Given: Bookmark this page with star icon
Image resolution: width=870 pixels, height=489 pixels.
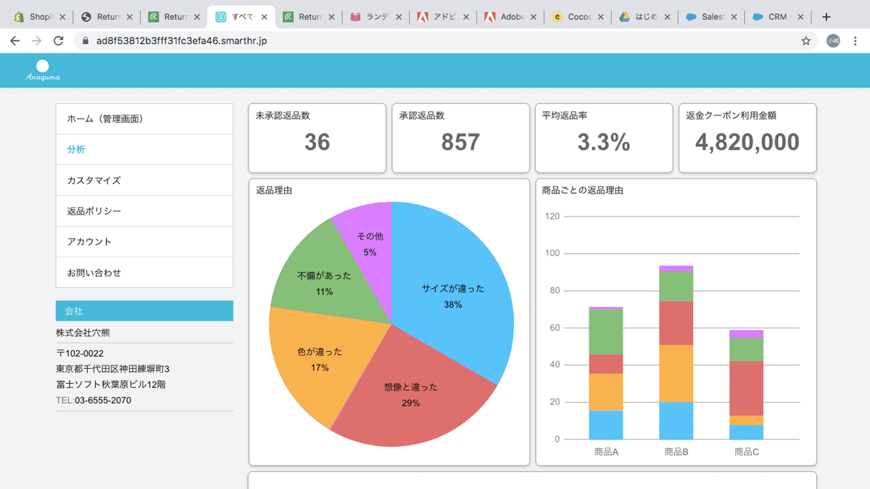Looking at the screenshot, I should (805, 41).
